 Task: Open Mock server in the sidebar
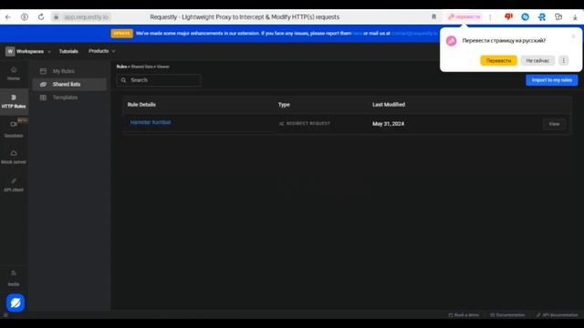coord(14,157)
